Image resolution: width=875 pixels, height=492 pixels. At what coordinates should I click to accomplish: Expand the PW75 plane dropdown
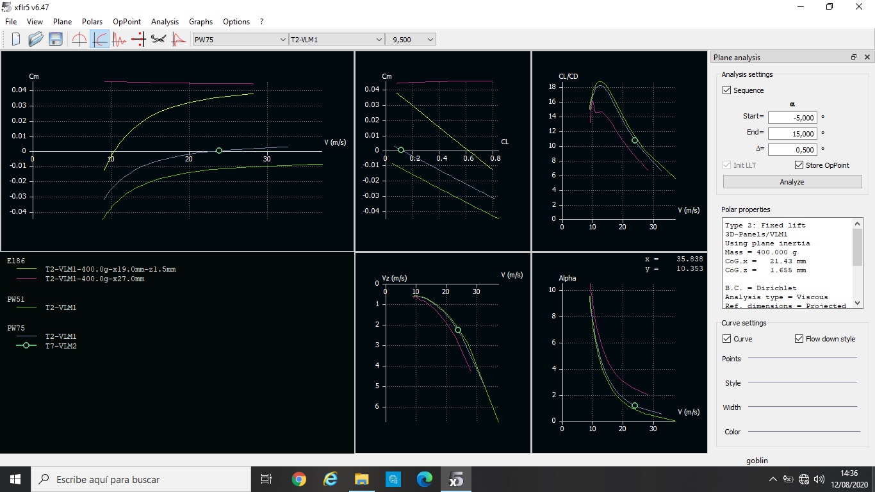[240, 40]
